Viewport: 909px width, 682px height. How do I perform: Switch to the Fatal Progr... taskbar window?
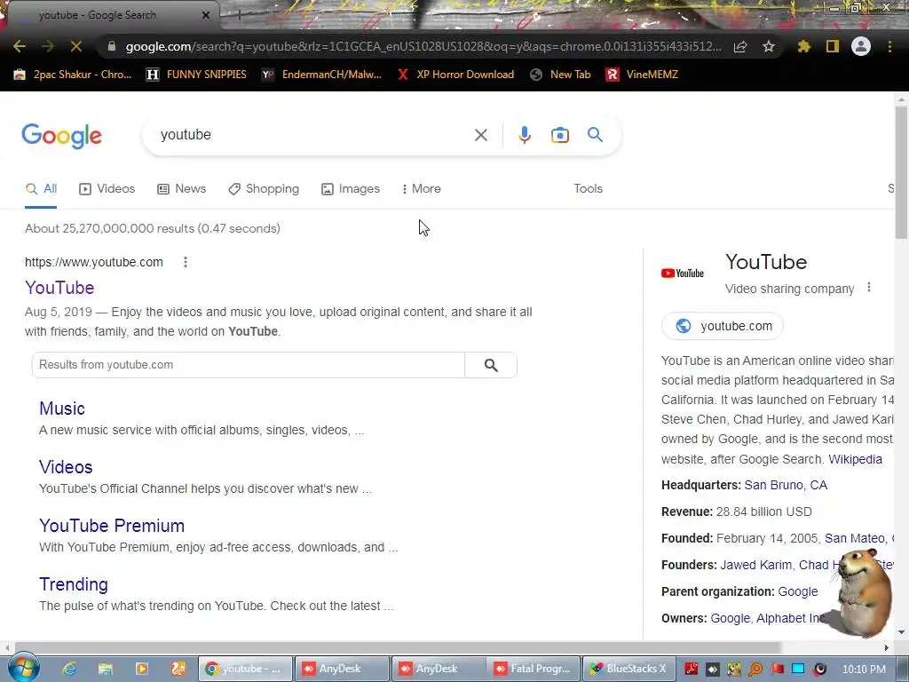click(x=534, y=669)
